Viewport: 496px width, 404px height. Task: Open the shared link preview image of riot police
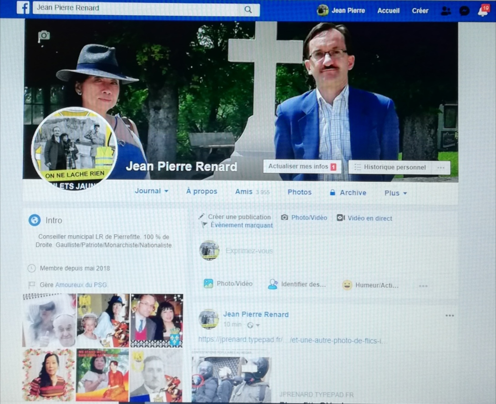click(232, 379)
